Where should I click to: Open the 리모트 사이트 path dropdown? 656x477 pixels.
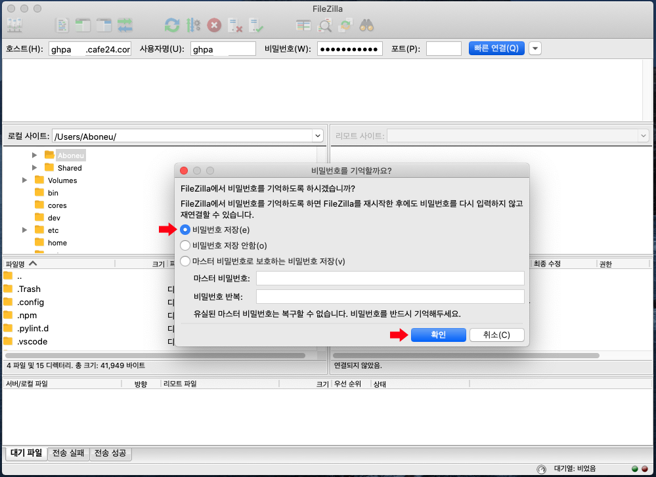[x=643, y=136]
